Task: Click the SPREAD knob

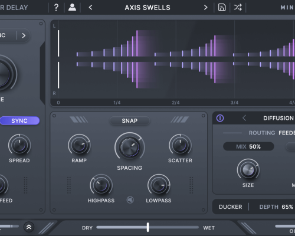Action: point(19,145)
